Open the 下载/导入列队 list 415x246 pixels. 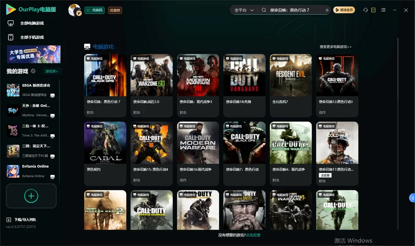[25, 219]
